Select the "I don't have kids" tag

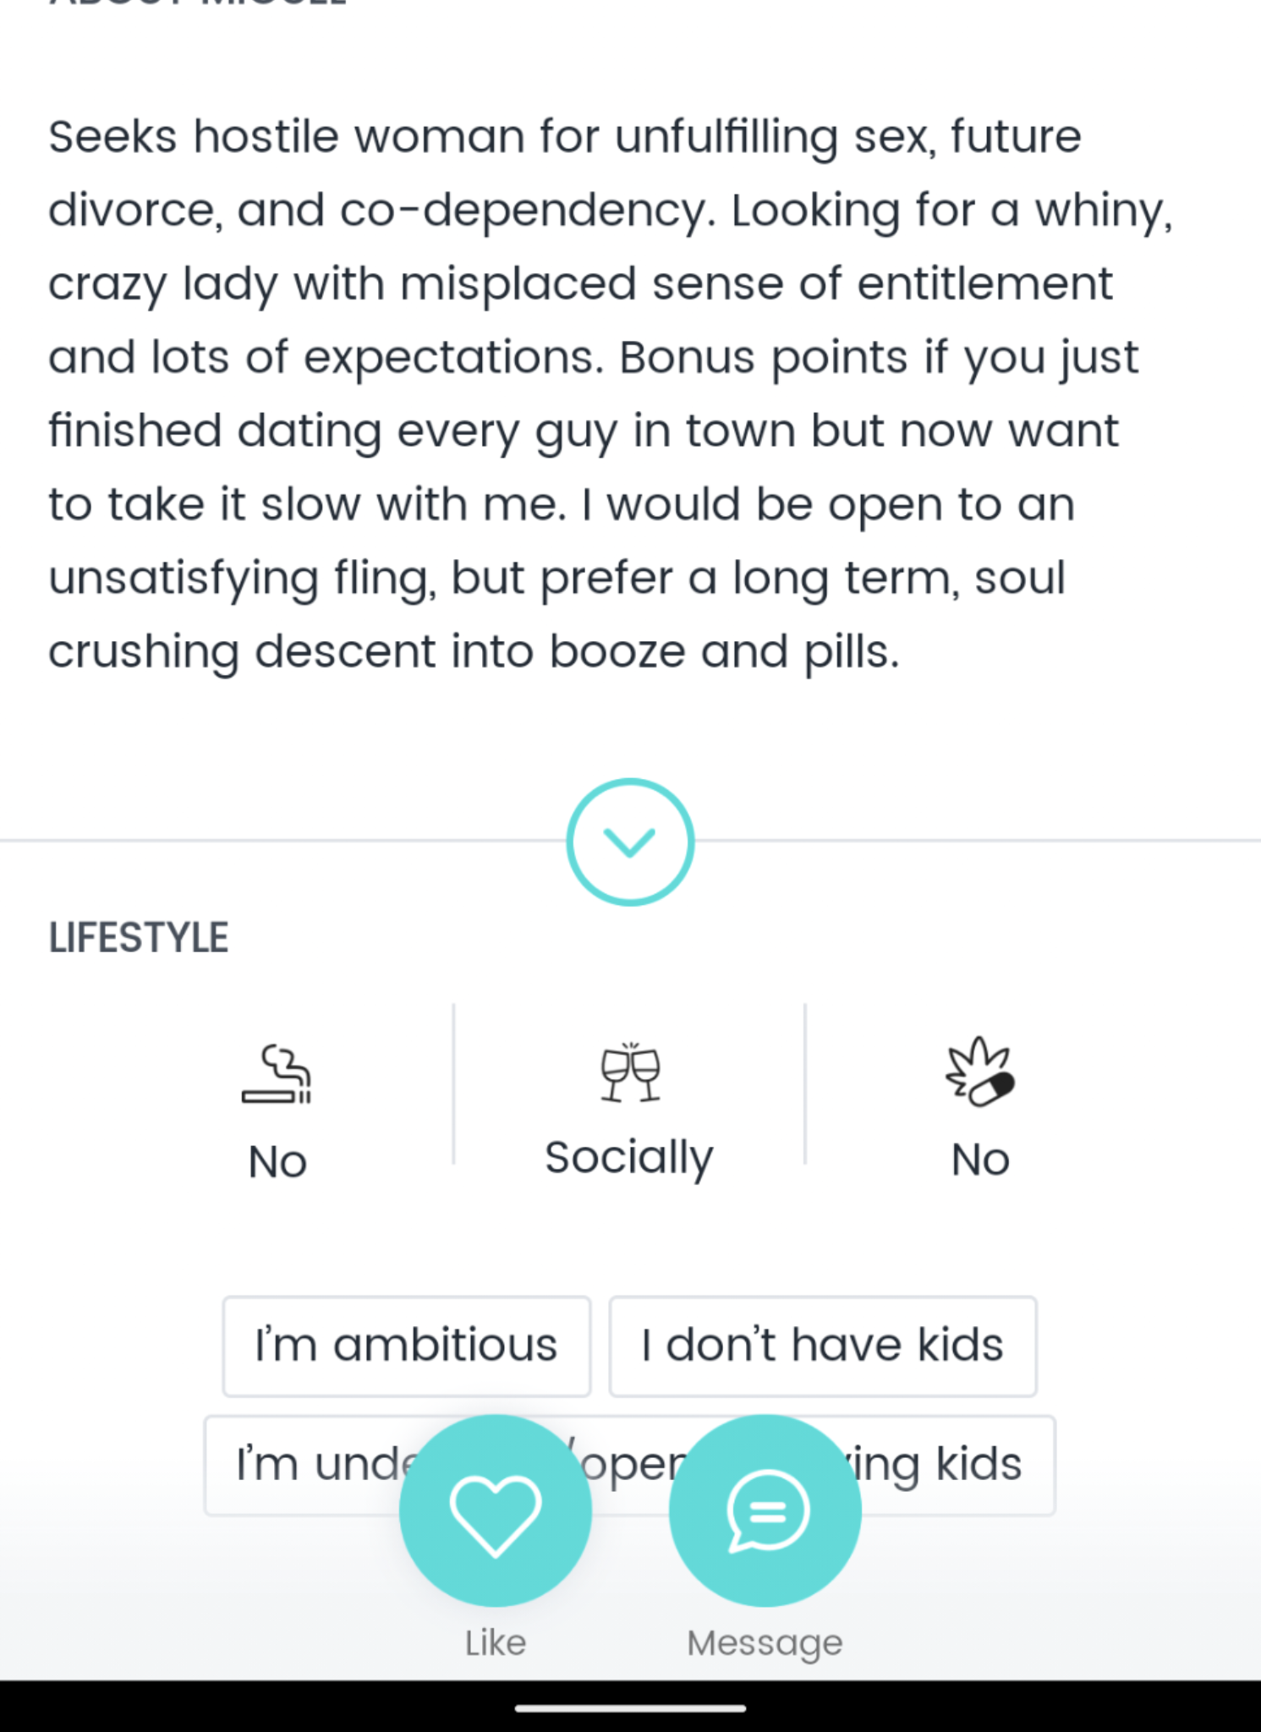coord(822,1346)
